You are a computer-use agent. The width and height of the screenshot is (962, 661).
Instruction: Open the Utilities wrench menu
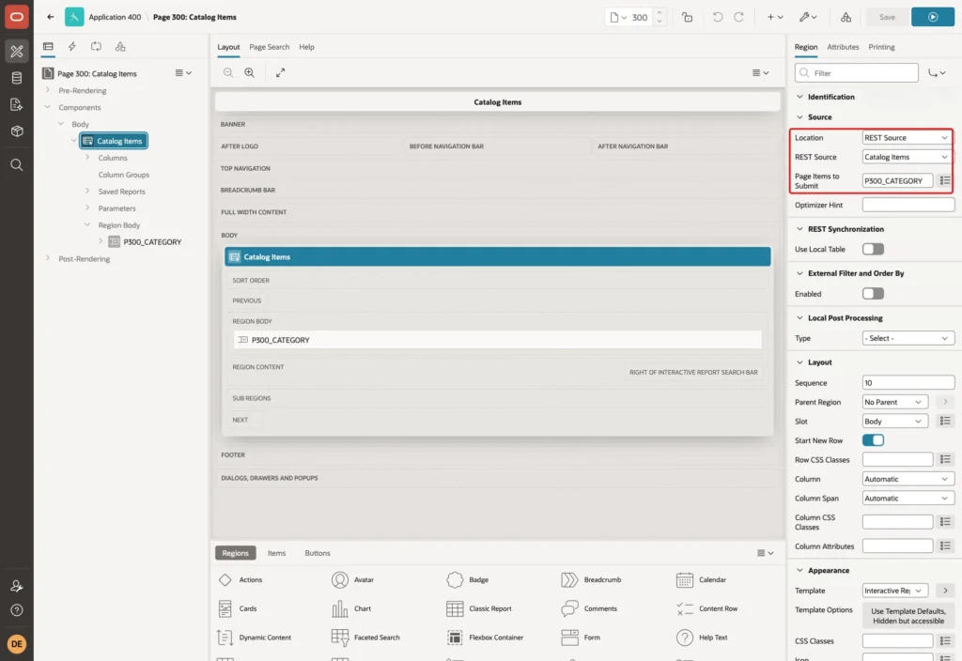(x=808, y=17)
